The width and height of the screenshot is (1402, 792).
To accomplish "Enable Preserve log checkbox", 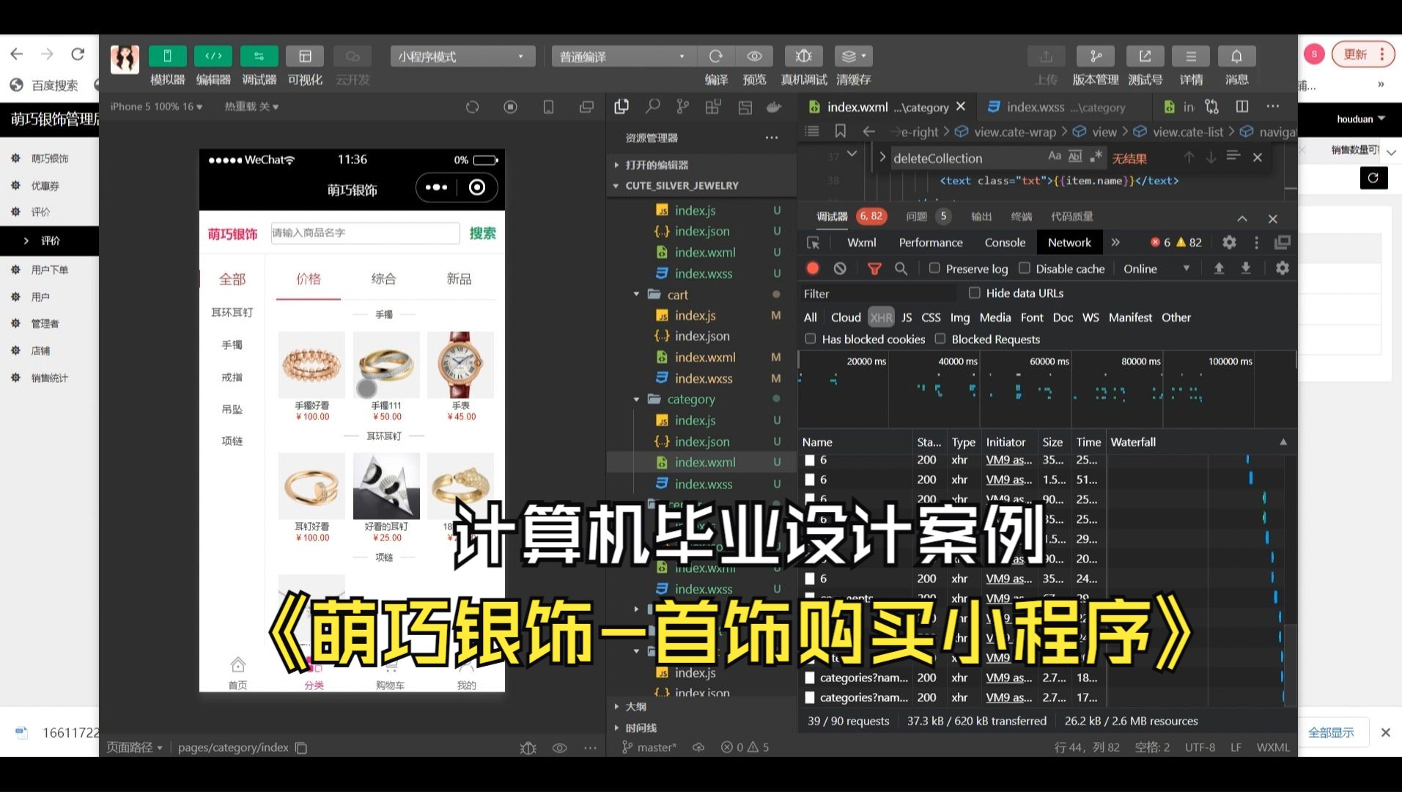I will coord(934,268).
